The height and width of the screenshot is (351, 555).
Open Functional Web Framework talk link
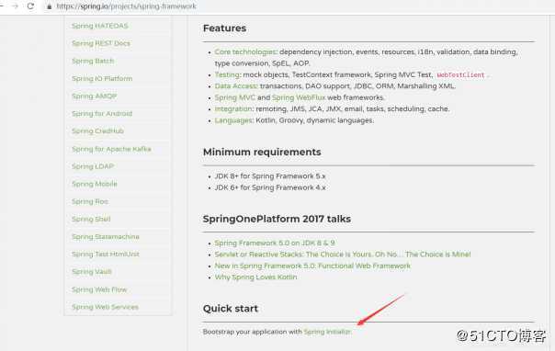pyautogui.click(x=312, y=266)
